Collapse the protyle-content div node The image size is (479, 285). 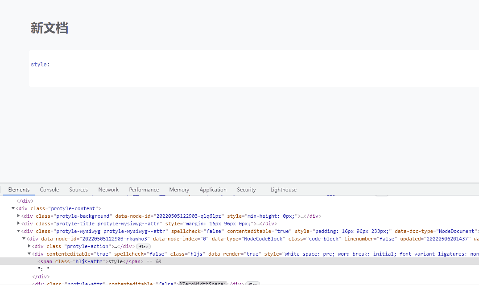click(13, 208)
